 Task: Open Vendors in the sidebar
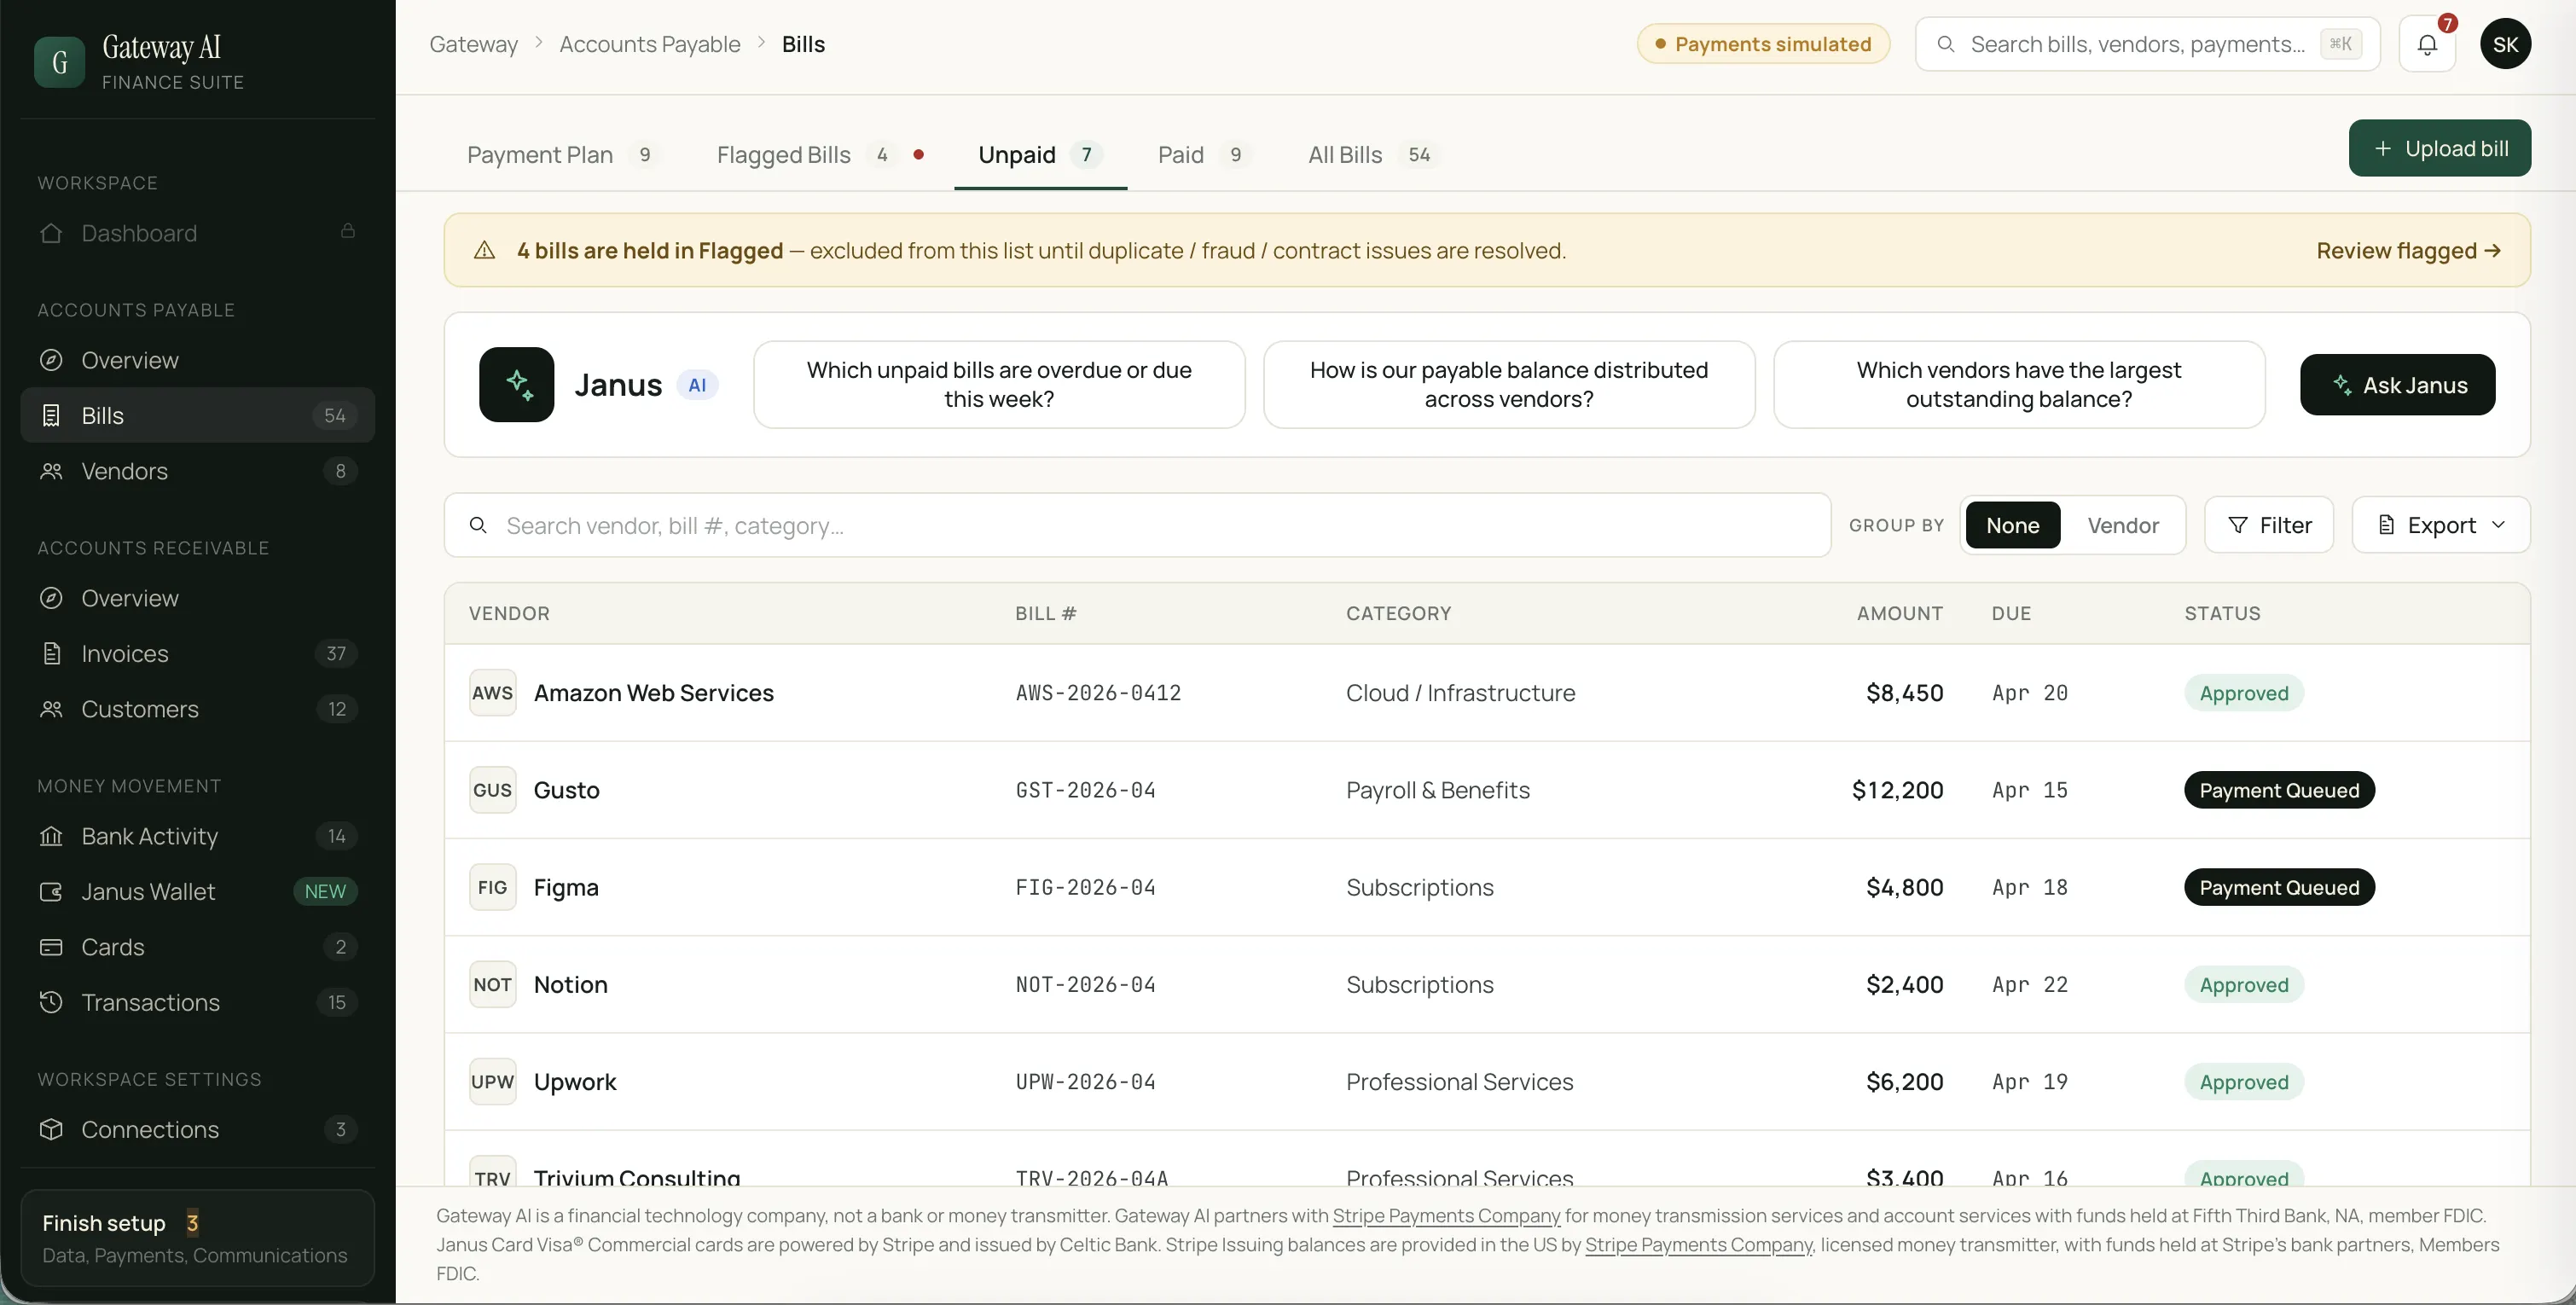point(197,471)
